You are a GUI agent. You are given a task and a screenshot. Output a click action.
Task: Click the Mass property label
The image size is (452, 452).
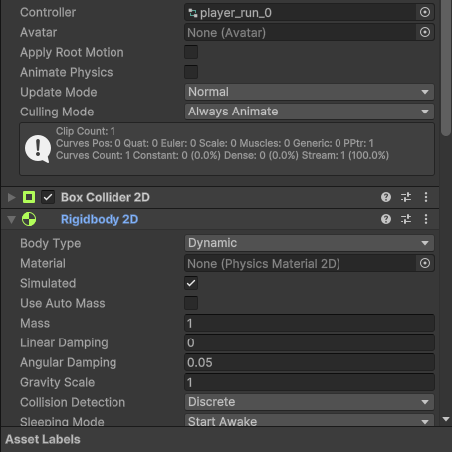35,323
